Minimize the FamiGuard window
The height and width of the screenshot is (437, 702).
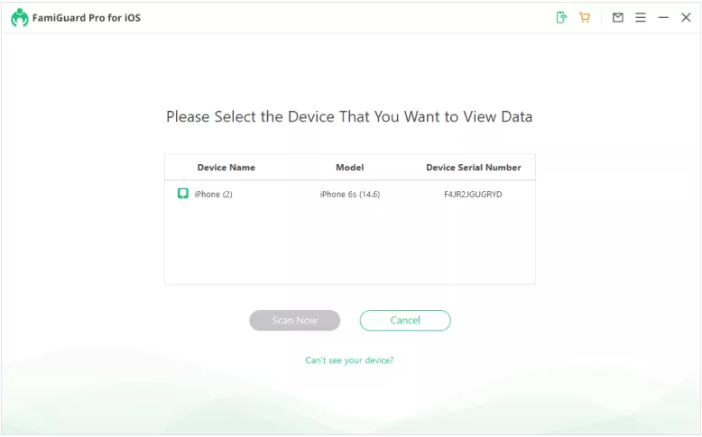click(x=663, y=17)
